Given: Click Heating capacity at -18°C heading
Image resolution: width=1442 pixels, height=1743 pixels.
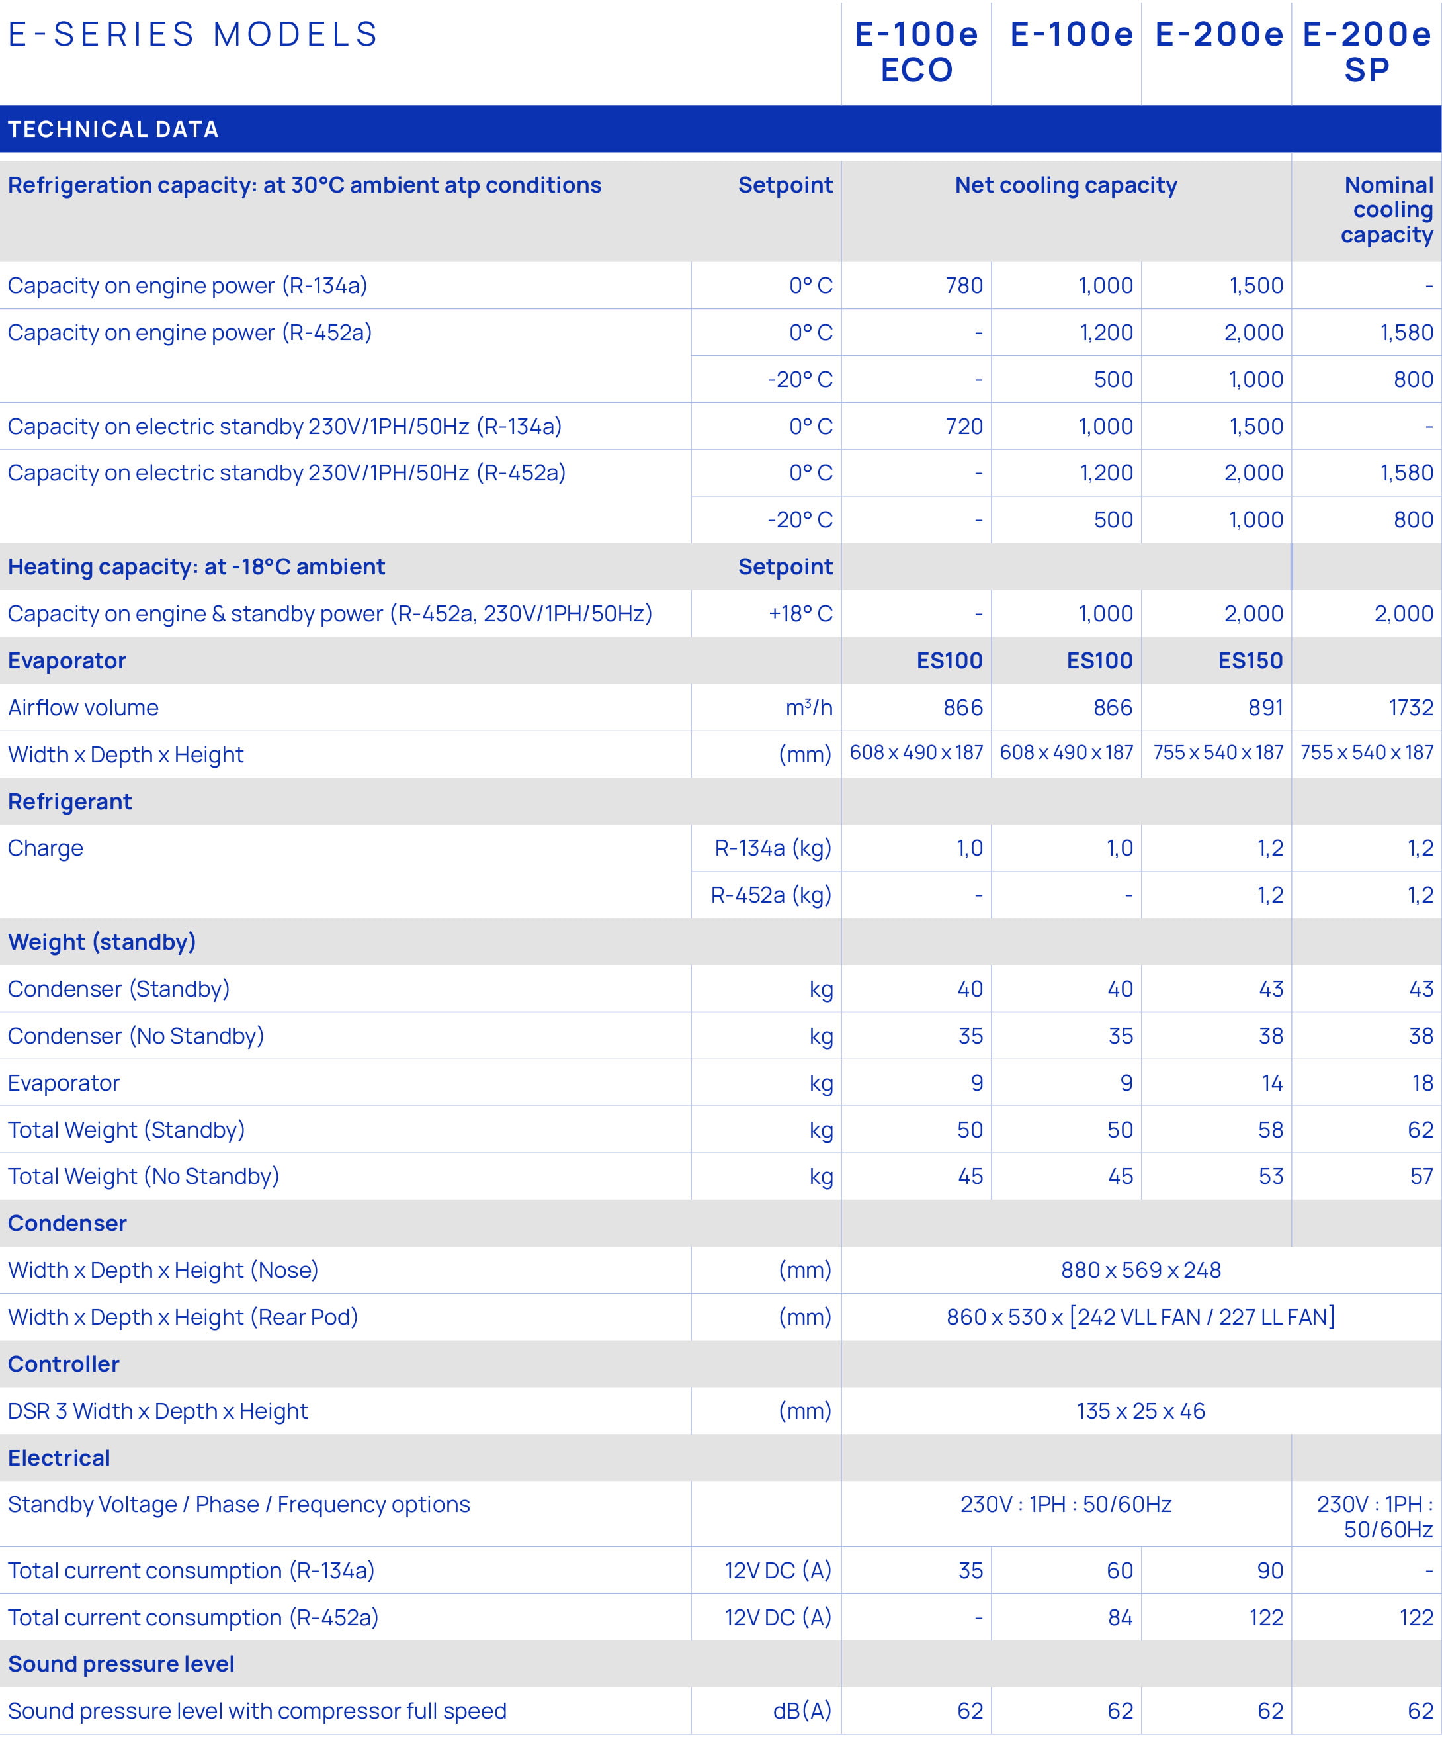Looking at the screenshot, I should point(196,567).
